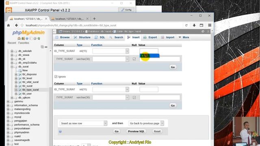260x146 pixels.
Task: Click Go button in second insert block
Action: [x=173, y=105]
